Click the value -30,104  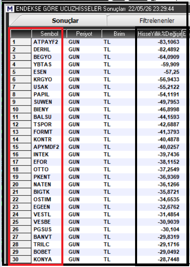pyautogui.click(x=170, y=229)
